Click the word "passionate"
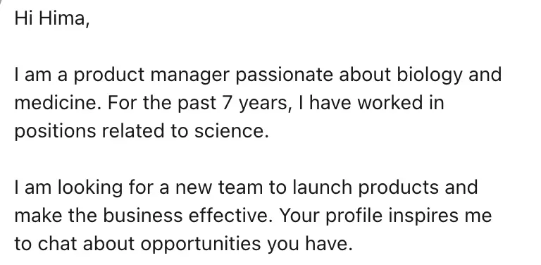Screen dimensions: 541x265 click(x=284, y=75)
